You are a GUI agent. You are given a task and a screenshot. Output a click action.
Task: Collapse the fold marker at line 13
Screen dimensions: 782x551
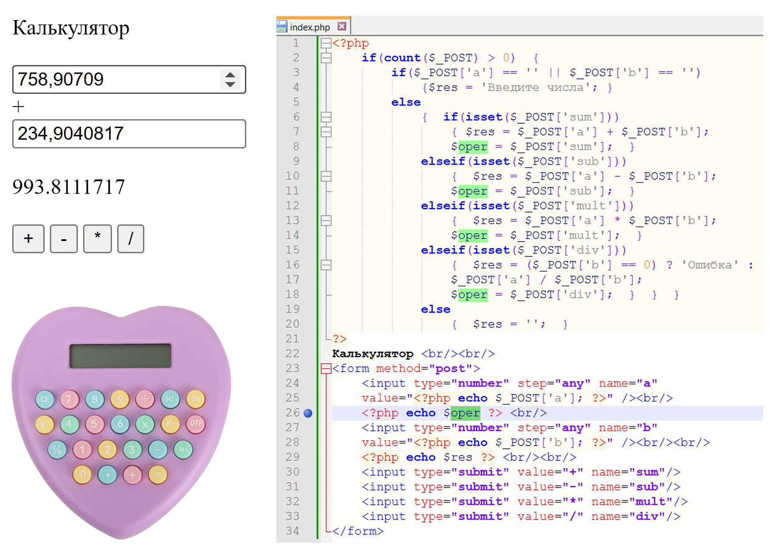326,220
